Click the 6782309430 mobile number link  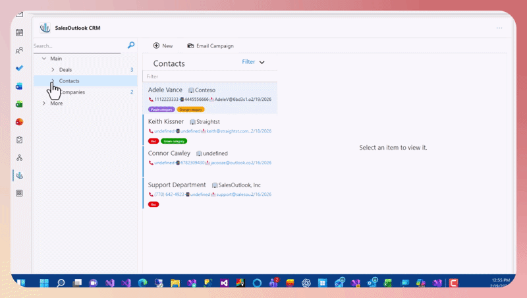(192, 163)
